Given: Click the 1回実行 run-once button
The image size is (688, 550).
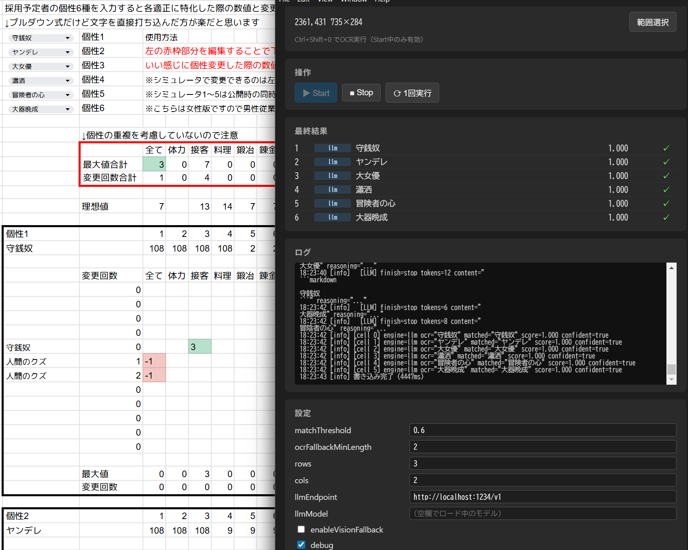Looking at the screenshot, I should [x=412, y=93].
